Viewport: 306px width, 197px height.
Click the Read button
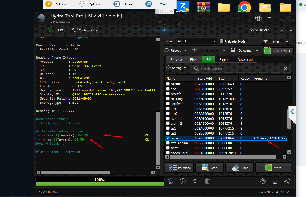[209, 168]
